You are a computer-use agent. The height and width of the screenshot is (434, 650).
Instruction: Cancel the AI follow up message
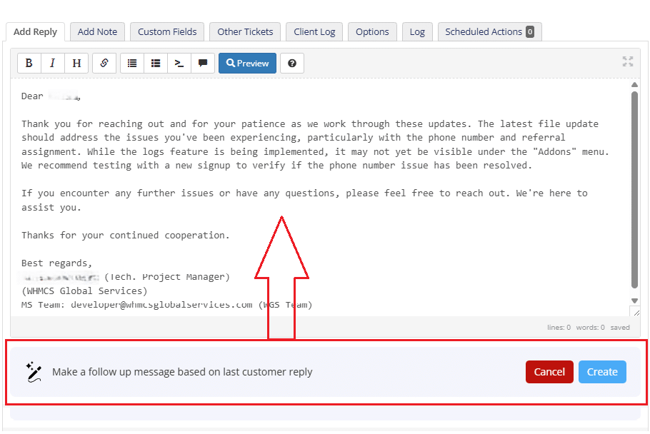tap(549, 372)
